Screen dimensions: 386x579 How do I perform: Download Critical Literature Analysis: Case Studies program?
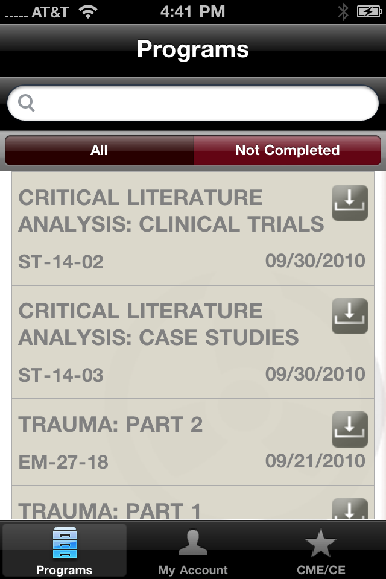(349, 316)
